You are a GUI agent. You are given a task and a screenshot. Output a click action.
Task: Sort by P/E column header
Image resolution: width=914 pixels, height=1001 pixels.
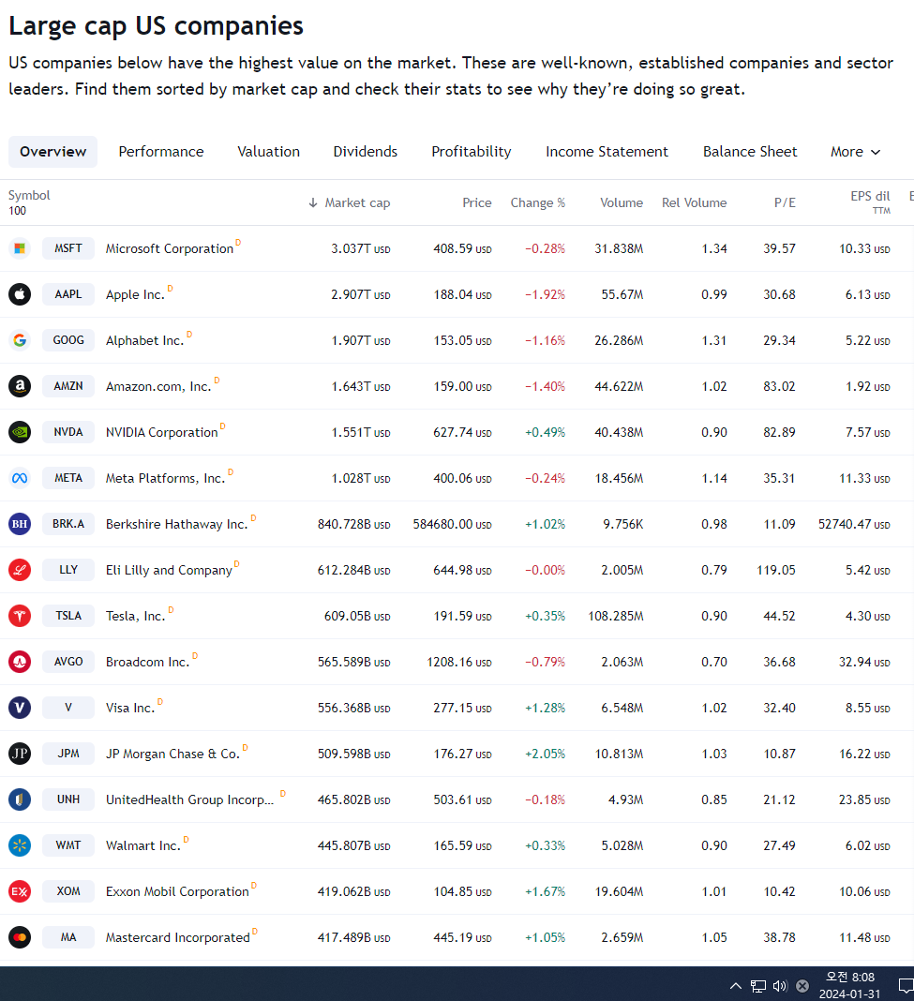785,202
